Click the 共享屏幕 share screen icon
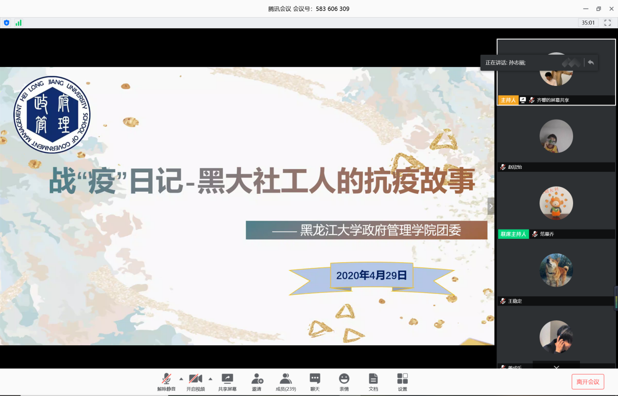The width and height of the screenshot is (618, 396). [x=227, y=379]
